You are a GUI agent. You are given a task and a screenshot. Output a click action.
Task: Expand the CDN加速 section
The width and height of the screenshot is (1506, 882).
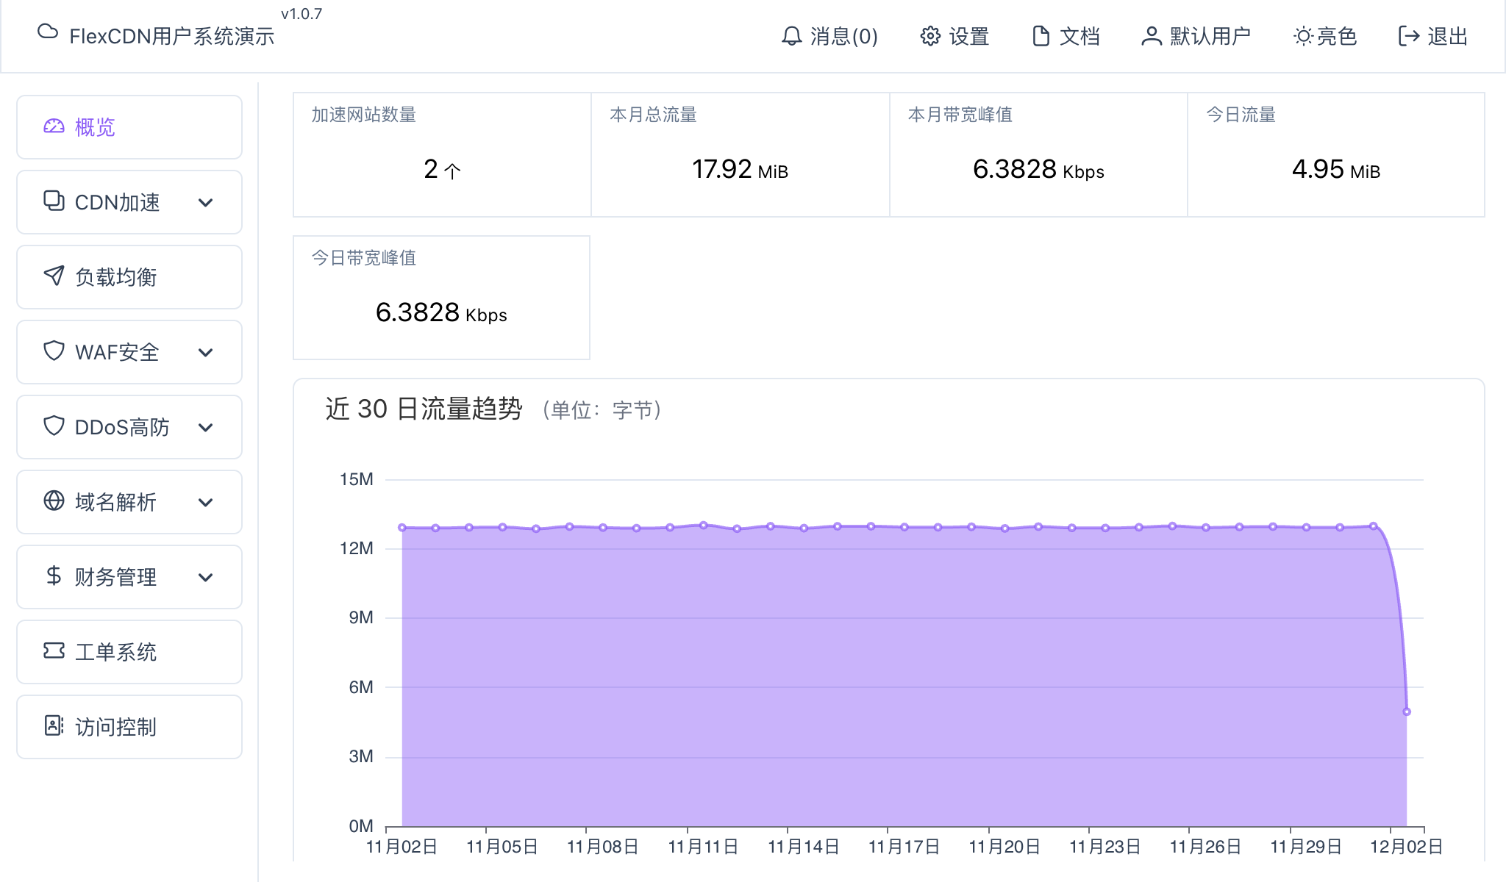(207, 202)
